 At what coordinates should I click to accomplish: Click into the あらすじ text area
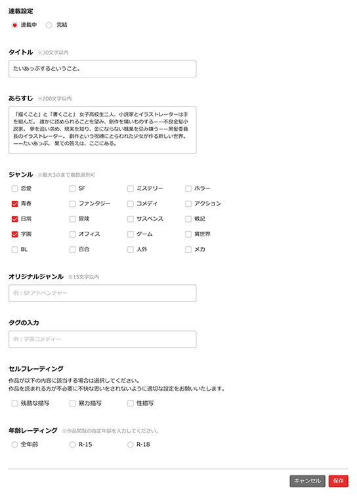[102, 130]
